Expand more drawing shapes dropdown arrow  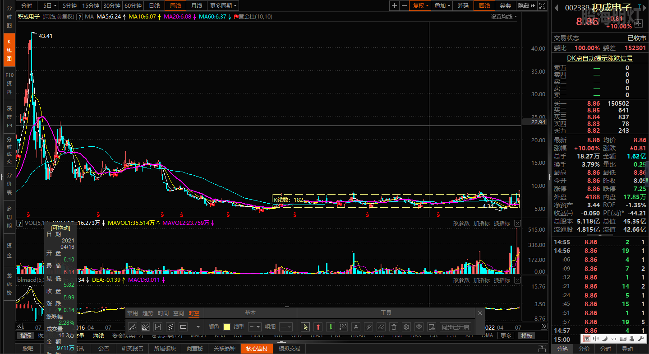(198, 327)
